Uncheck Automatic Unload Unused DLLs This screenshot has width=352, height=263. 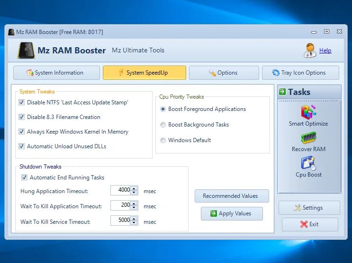(x=21, y=146)
